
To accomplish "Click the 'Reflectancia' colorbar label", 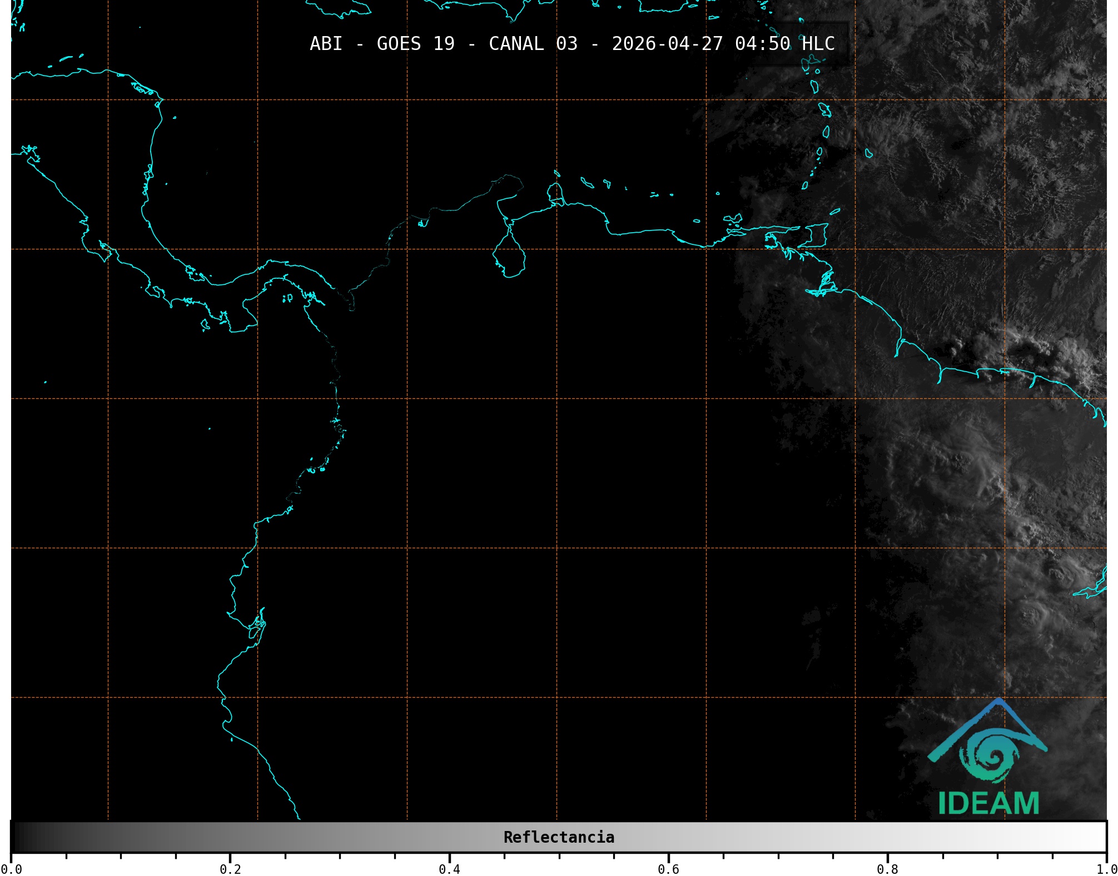I will 559,837.
